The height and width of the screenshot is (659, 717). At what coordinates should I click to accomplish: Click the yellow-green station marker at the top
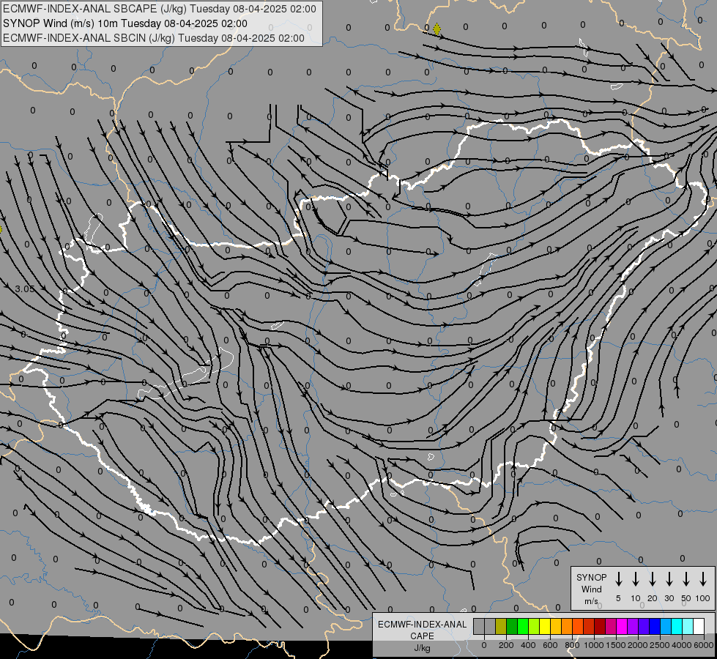tap(436, 29)
